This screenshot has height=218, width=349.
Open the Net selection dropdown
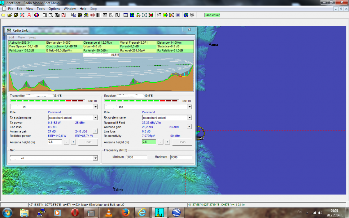pyautogui.click(x=95, y=158)
